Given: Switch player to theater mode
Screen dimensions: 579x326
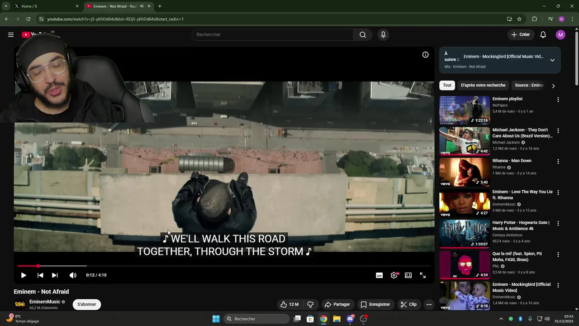Looking at the screenshot, I should click(x=408, y=275).
